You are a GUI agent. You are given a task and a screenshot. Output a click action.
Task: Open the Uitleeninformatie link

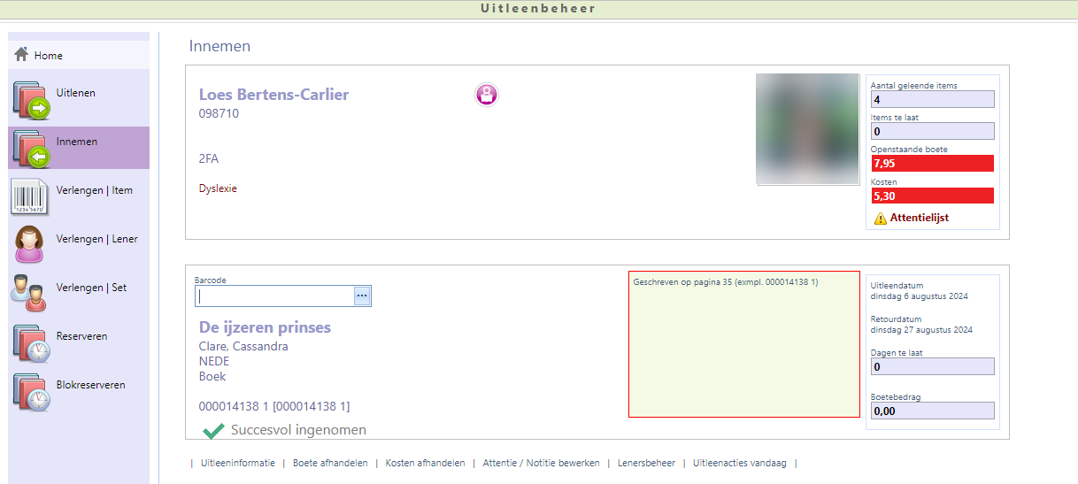237,463
